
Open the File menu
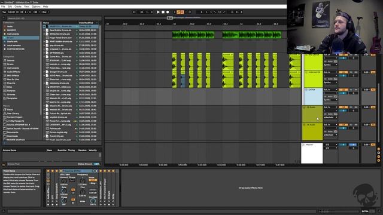click(x=3, y=7)
